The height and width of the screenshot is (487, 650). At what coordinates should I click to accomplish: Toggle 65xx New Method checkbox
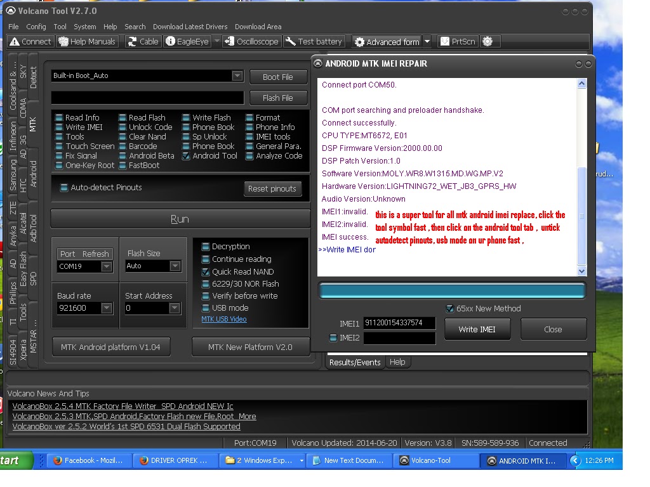[450, 309]
